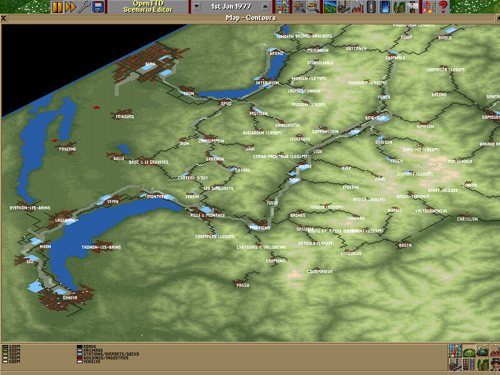Screen dimensions: 500x375
Task: Open the map display toolbar icon
Action: coord(282,7)
